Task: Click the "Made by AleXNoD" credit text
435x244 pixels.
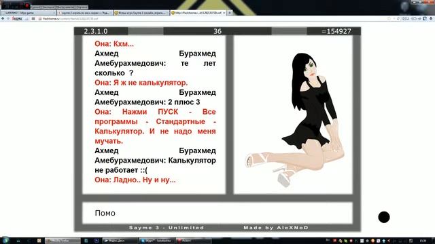Action: pos(276,228)
